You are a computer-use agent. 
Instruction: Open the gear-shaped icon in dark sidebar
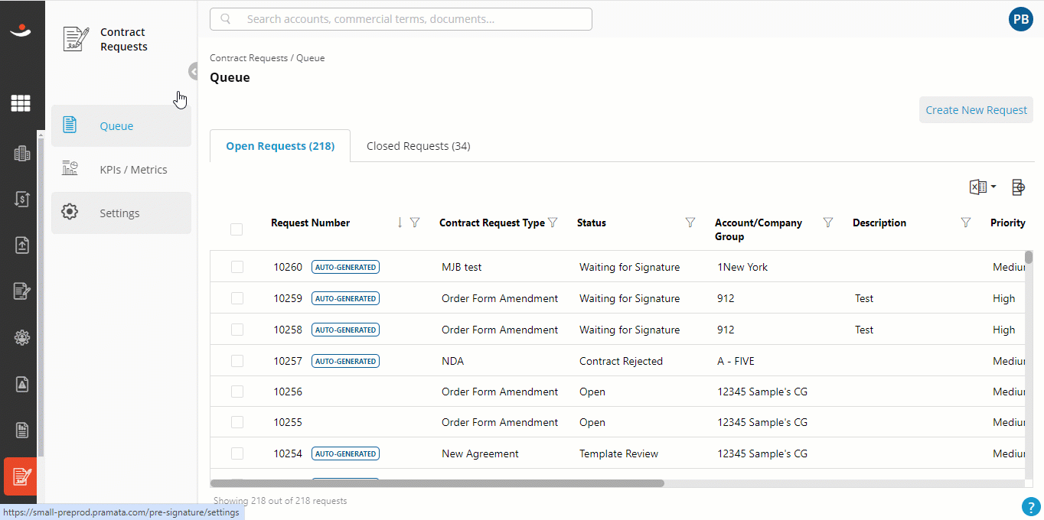21,337
